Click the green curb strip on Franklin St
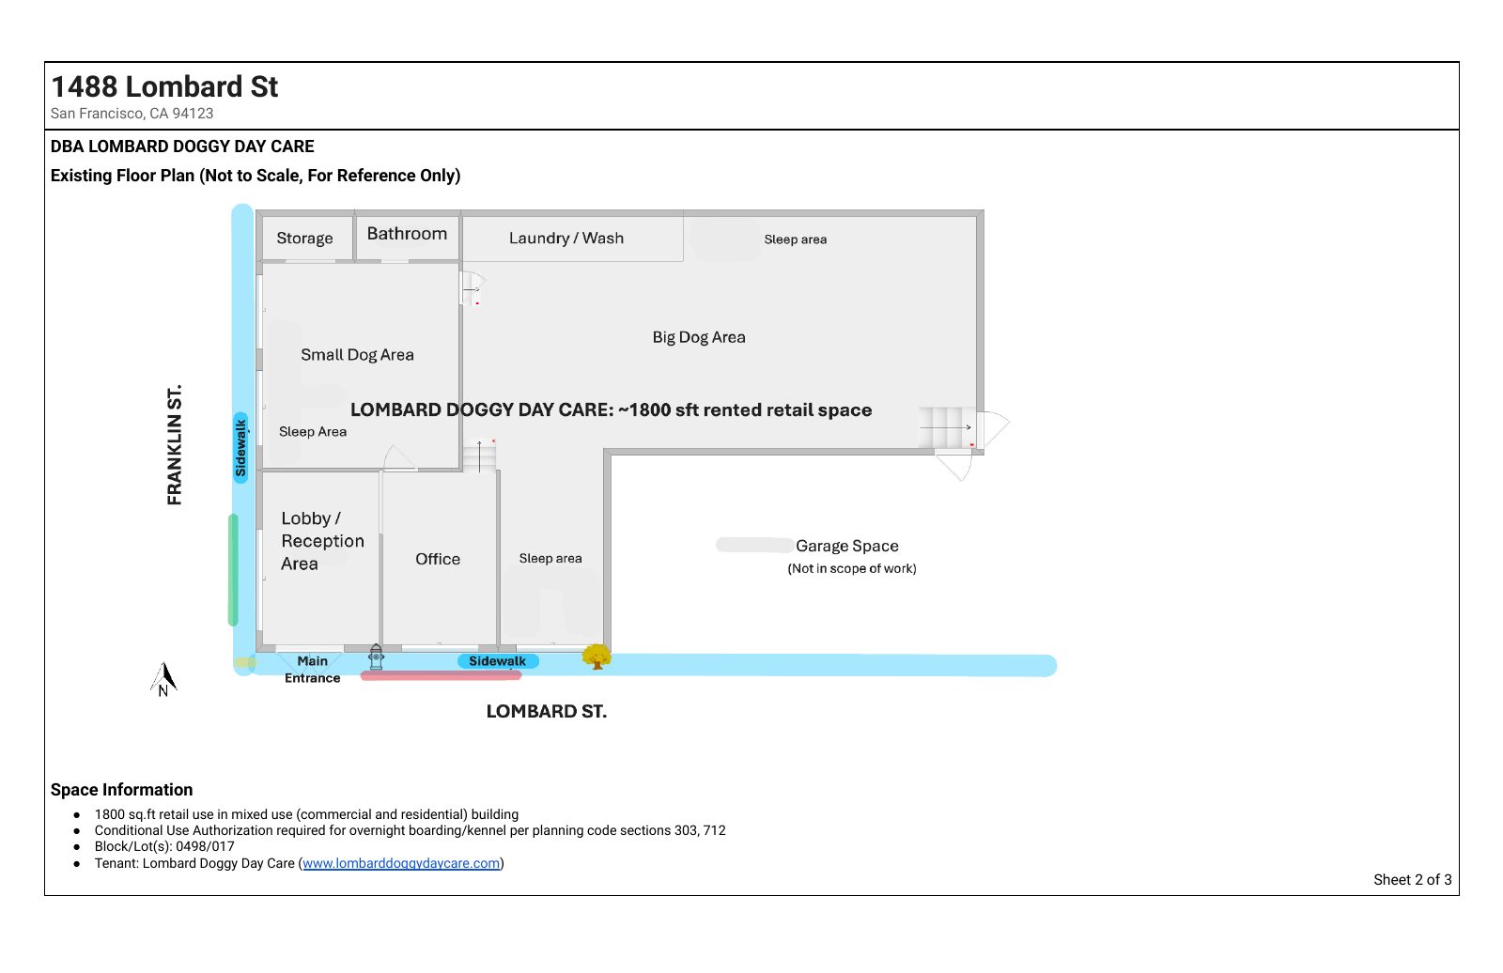The image size is (1503, 973). [x=233, y=569]
